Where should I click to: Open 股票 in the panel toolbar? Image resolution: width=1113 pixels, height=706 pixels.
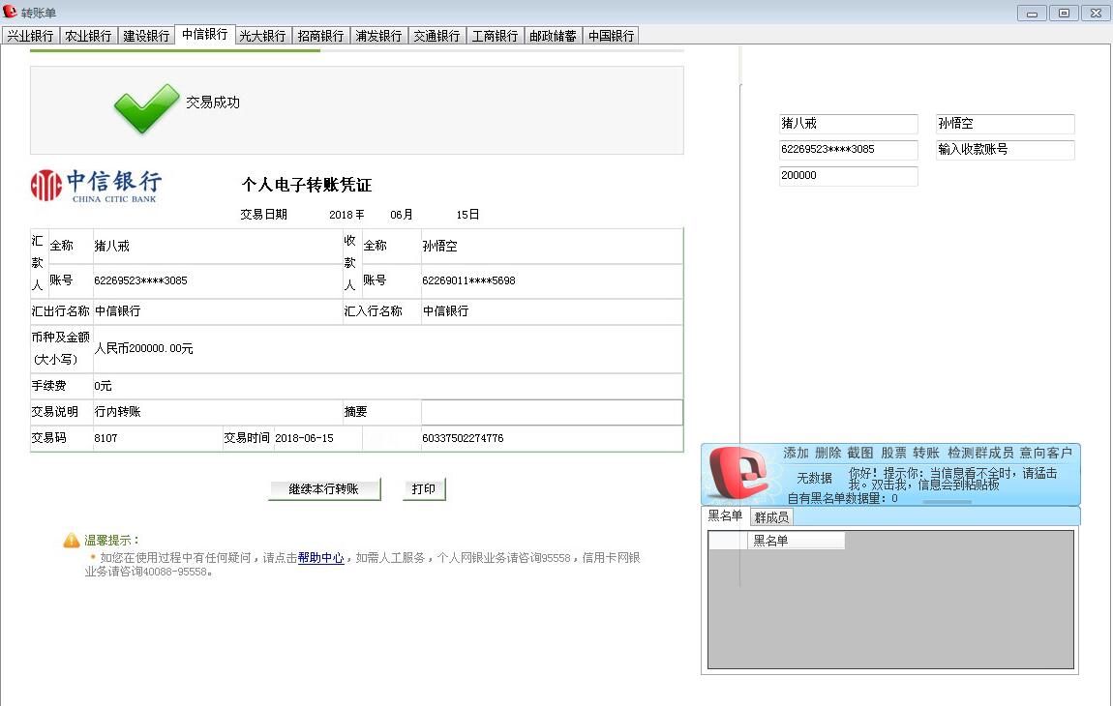click(x=893, y=453)
